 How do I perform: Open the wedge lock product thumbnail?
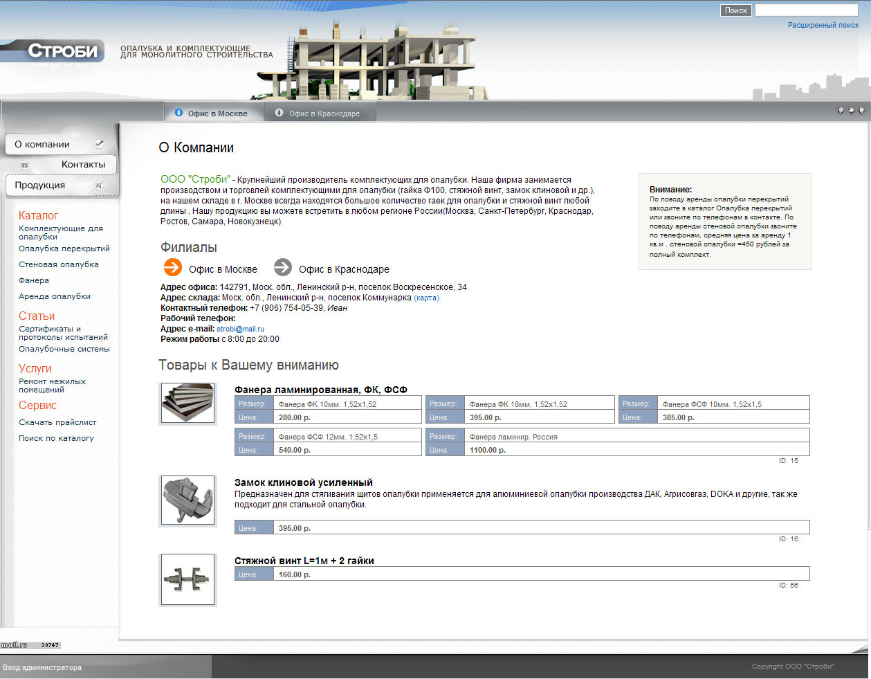(x=187, y=500)
